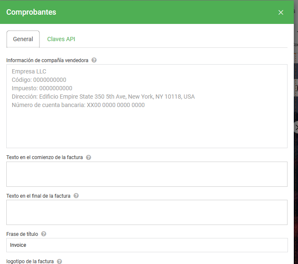Select the Frase de título field containing Invoice
The width and height of the screenshot is (298, 264).
coord(147,245)
